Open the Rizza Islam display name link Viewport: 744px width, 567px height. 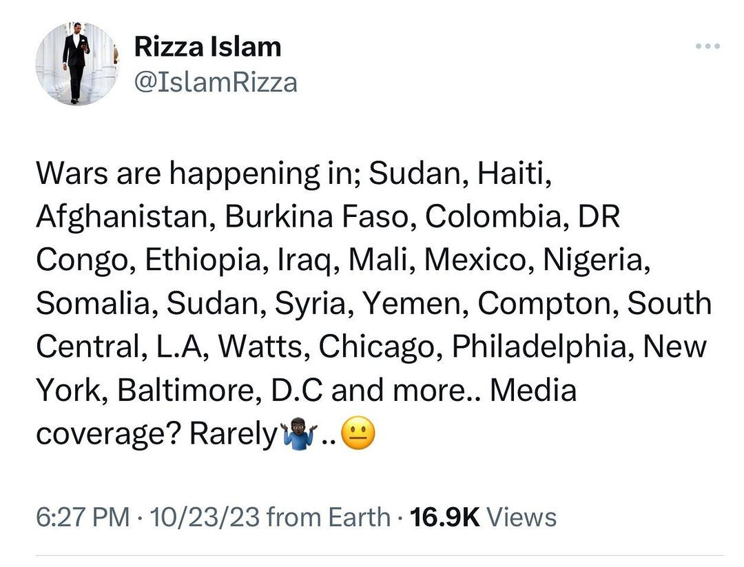tap(207, 47)
